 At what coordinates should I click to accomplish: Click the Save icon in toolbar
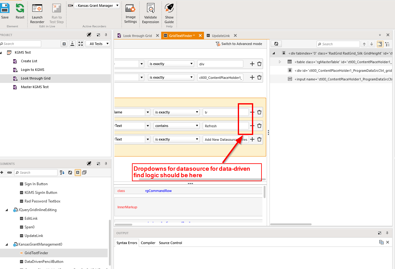(5, 9)
